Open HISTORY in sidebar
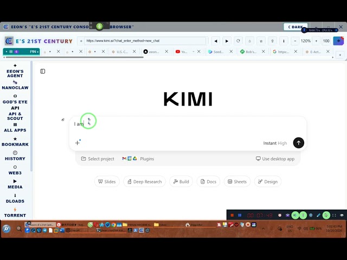The height and width of the screenshot is (260, 347). tap(15, 156)
